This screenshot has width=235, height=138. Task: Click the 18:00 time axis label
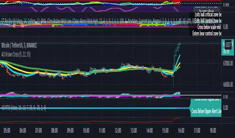[x=213, y=130]
